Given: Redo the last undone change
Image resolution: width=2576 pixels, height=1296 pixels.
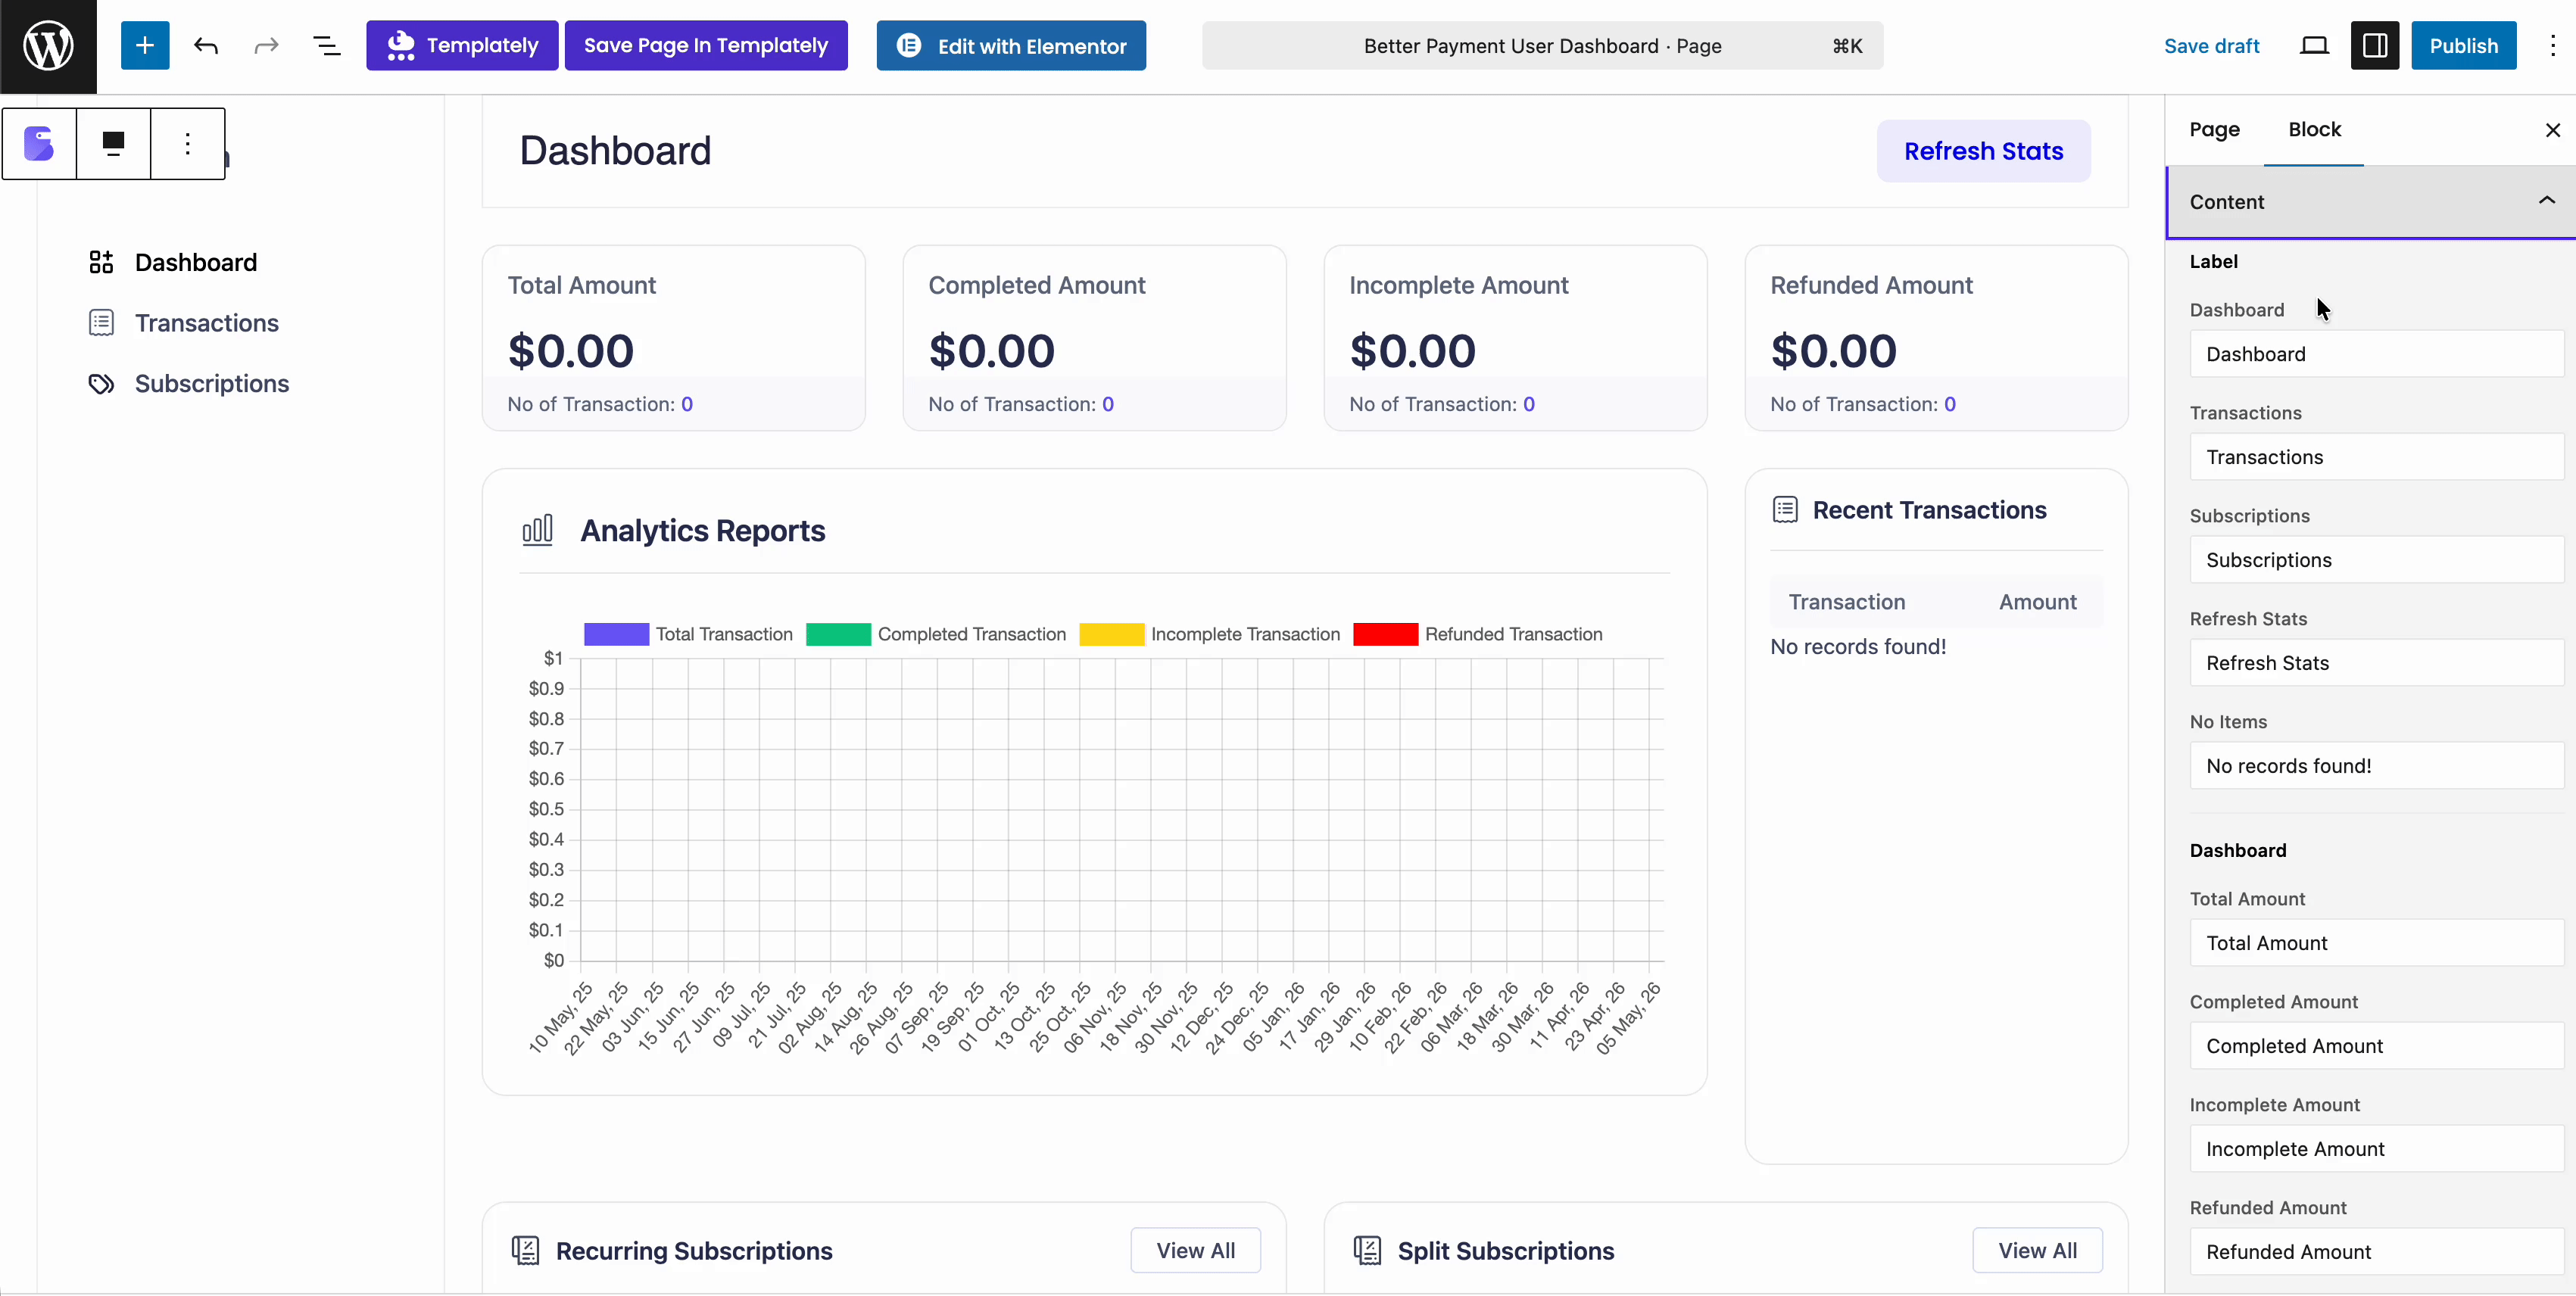Looking at the screenshot, I should 266,46.
